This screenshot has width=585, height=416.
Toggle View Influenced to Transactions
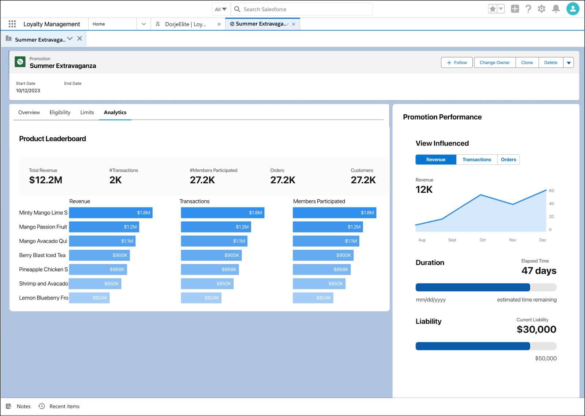[477, 160]
